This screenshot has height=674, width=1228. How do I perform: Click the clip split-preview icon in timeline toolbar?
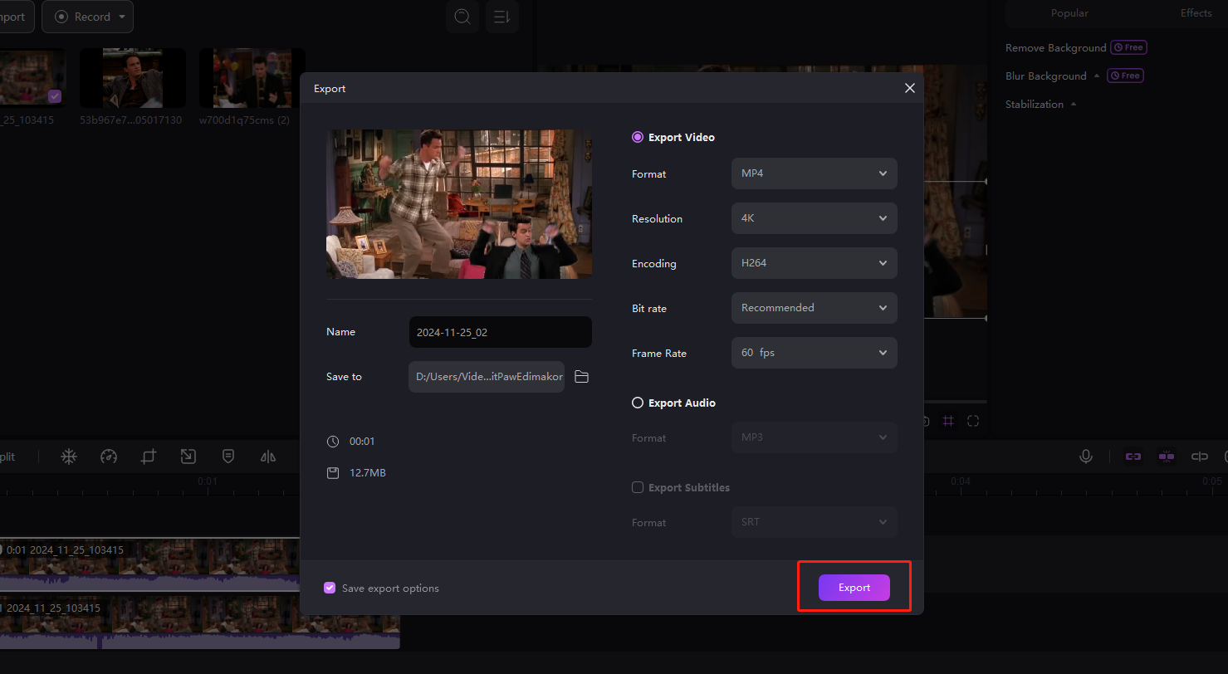1200,457
